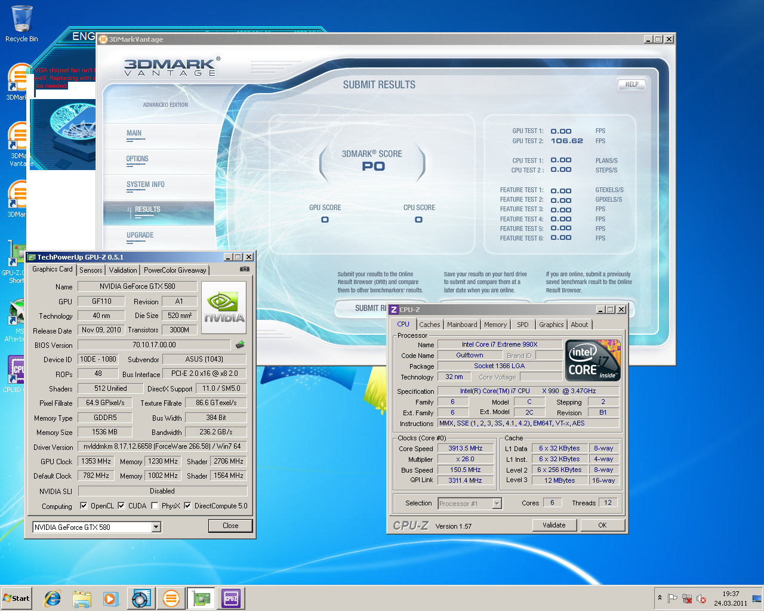Switch to Sensors tab in GPU-Z
764x611 pixels.
point(91,270)
